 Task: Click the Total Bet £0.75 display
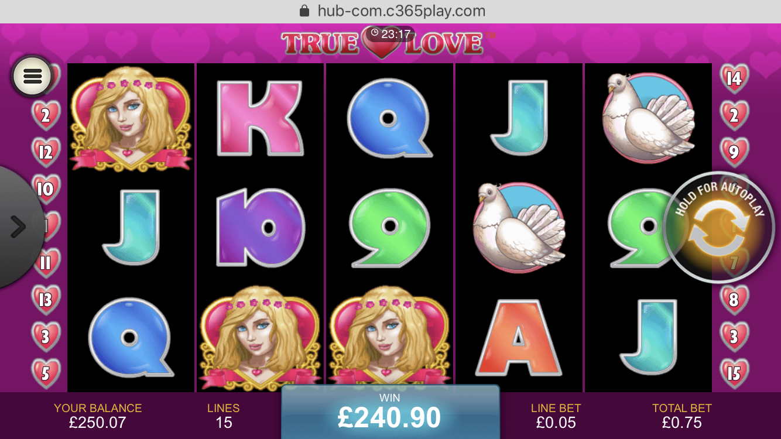coord(682,416)
